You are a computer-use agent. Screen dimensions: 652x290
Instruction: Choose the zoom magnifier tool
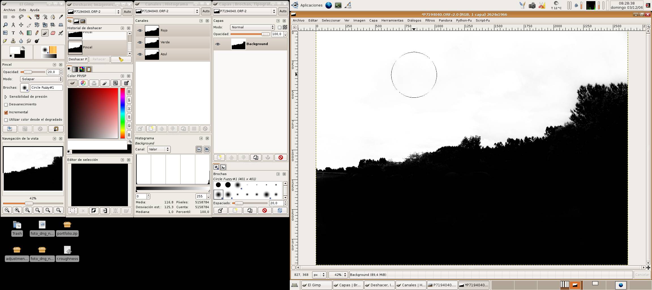(x=5, y=25)
